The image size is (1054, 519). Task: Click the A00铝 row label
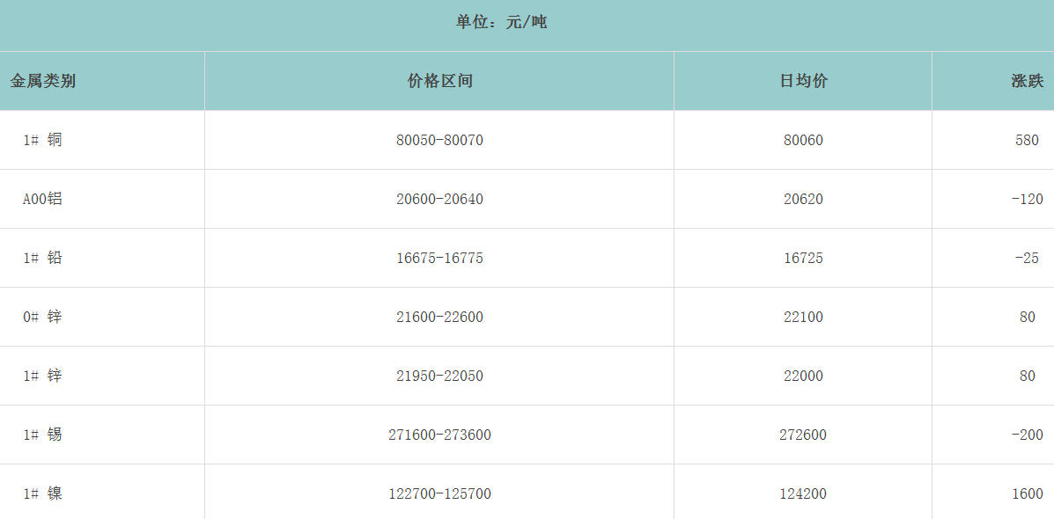[42, 199]
